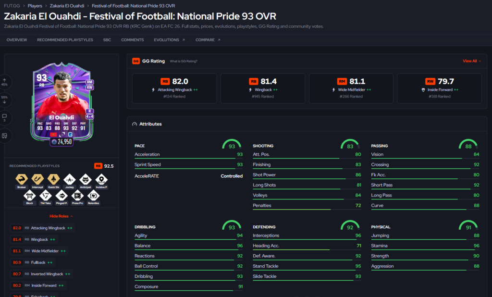492x297 pixels.
Task: Select the Relentless playstyle icon
Action: pos(93,196)
